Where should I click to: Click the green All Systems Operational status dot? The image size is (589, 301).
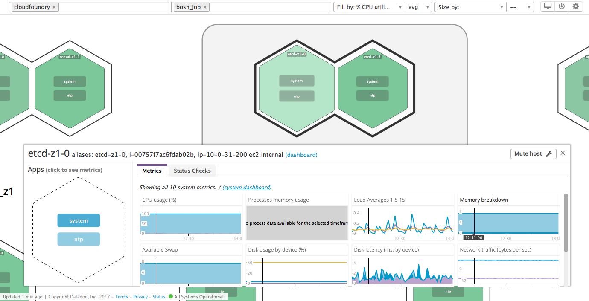pos(170,296)
